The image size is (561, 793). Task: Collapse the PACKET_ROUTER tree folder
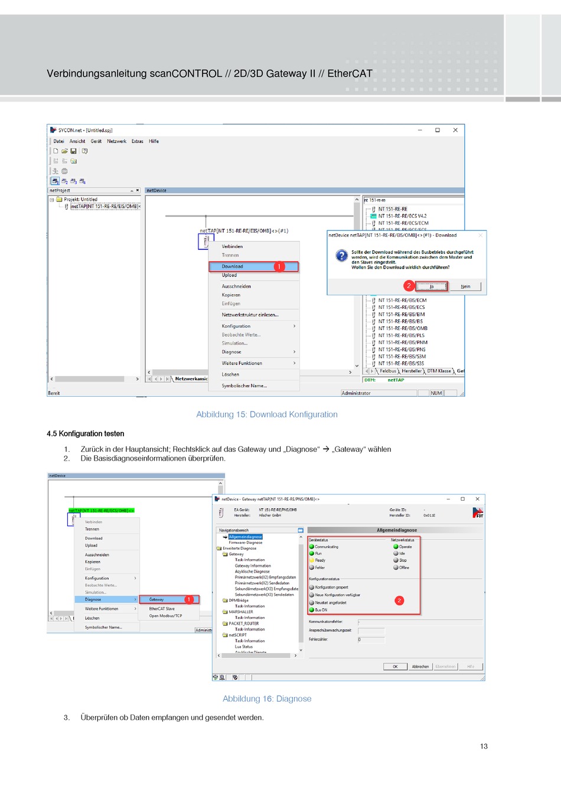point(225,624)
